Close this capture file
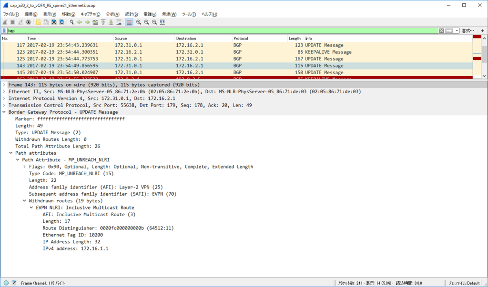 54,22
